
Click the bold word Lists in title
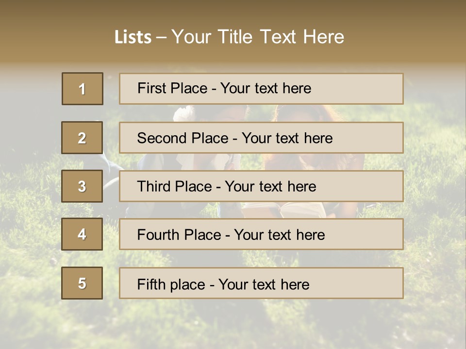coord(133,37)
